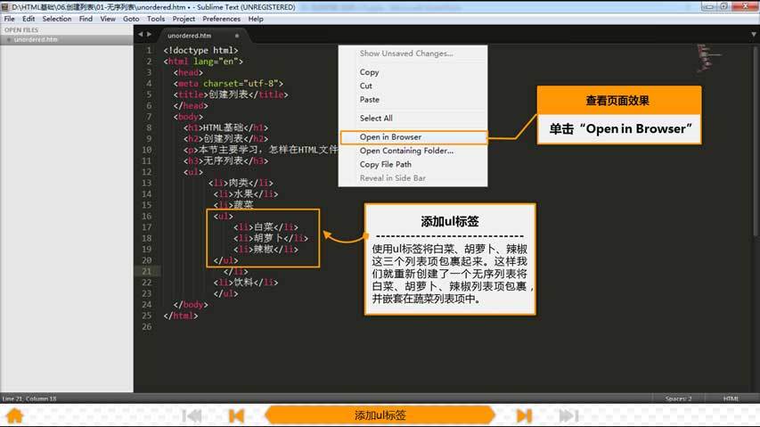The image size is (760, 427).
Task: Open the File menu
Action: click(9, 19)
